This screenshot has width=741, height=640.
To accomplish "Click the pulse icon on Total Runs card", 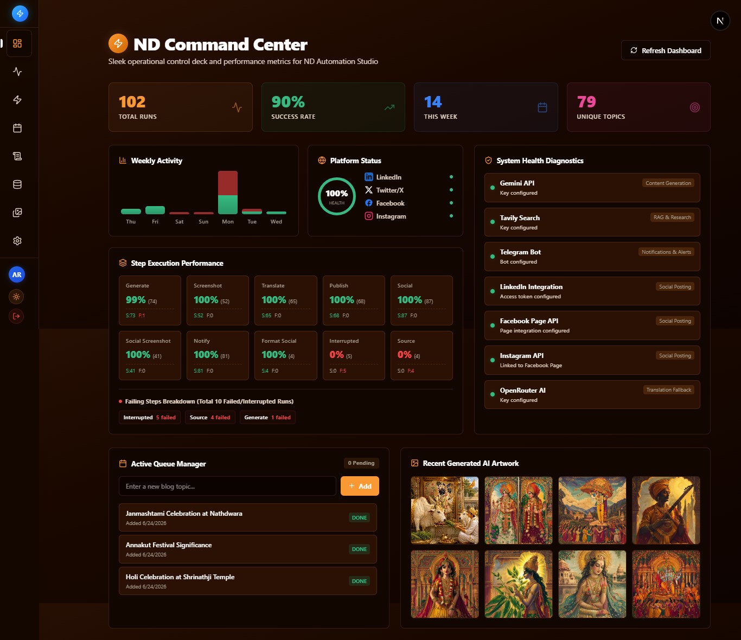I will 237,107.
